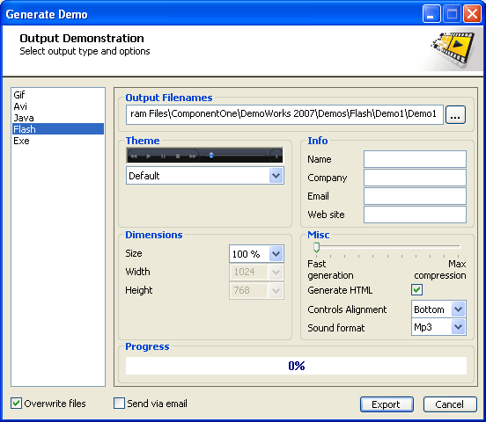The width and height of the screenshot is (486, 422).
Task: Click the 0% progress bar
Action: (x=296, y=366)
